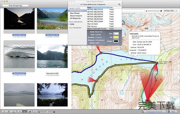Open the Geotagging Console button

tap(154, 112)
